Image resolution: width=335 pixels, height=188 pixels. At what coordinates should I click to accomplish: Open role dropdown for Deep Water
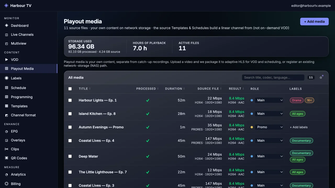click(269, 156)
